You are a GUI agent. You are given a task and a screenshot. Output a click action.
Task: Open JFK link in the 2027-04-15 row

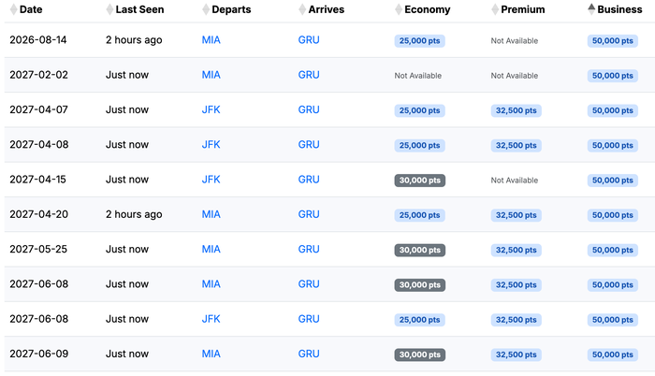click(x=211, y=180)
